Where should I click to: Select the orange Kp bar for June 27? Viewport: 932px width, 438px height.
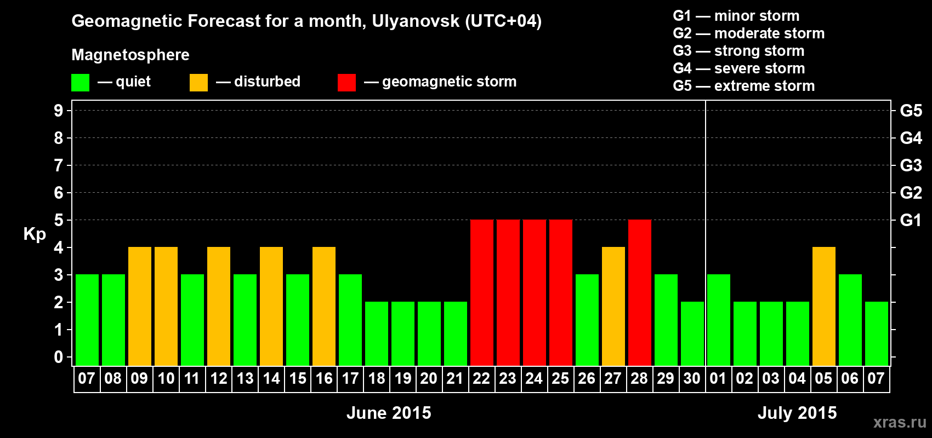click(613, 307)
